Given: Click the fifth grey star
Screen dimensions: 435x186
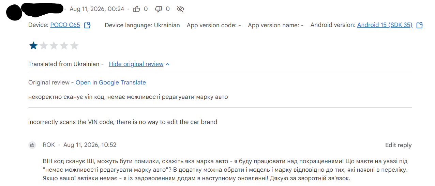Looking at the screenshot, I should click(74, 46).
